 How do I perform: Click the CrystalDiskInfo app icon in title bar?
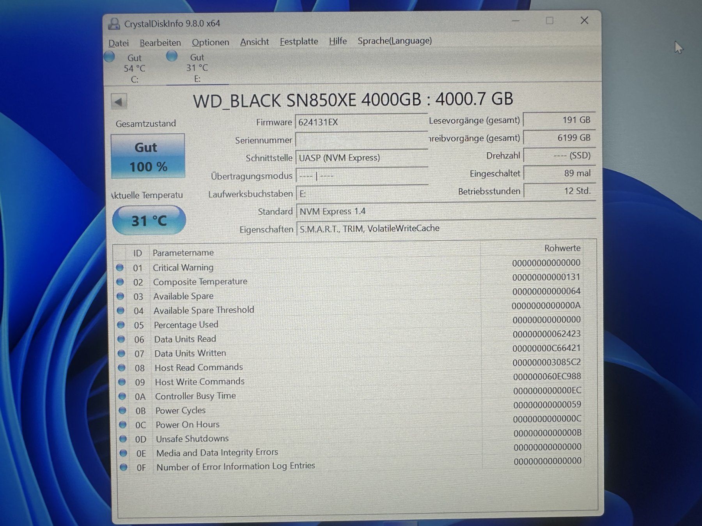click(114, 24)
